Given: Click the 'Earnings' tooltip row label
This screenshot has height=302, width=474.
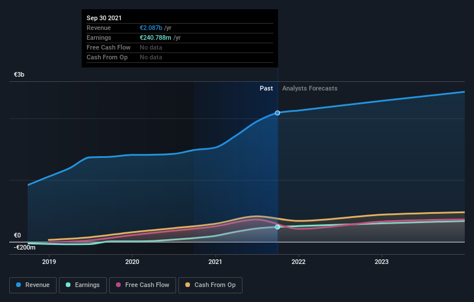Looking at the screenshot, I should click(x=99, y=37).
